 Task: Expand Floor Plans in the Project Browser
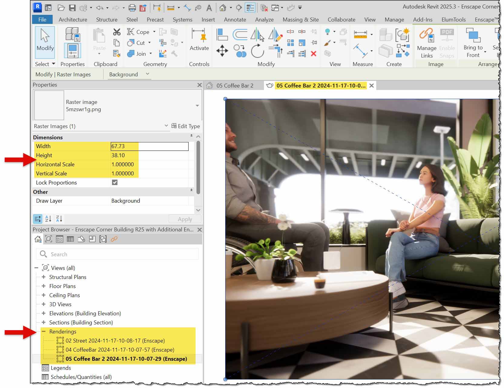[44, 286]
